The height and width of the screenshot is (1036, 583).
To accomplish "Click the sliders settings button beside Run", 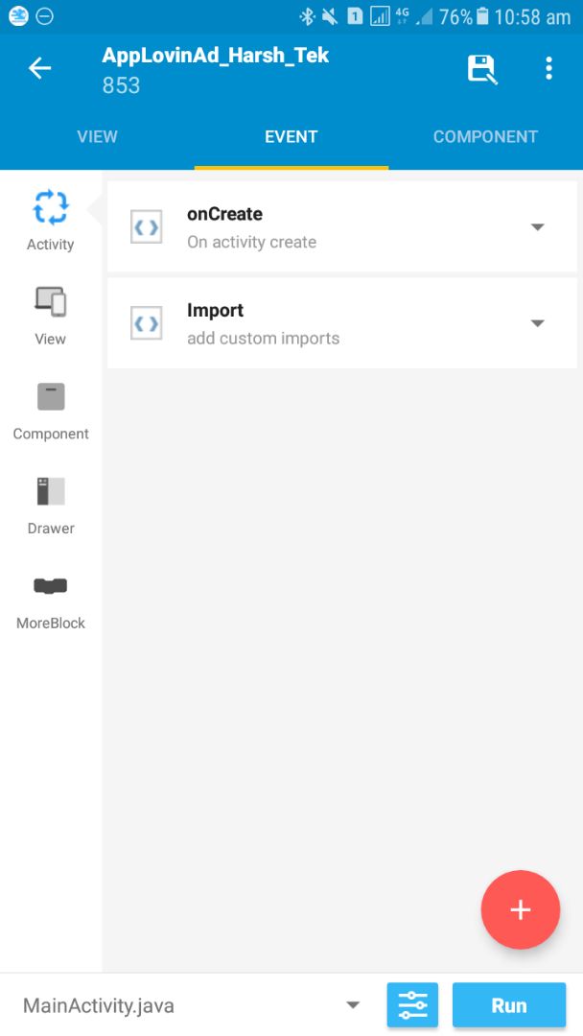I will (412, 1005).
